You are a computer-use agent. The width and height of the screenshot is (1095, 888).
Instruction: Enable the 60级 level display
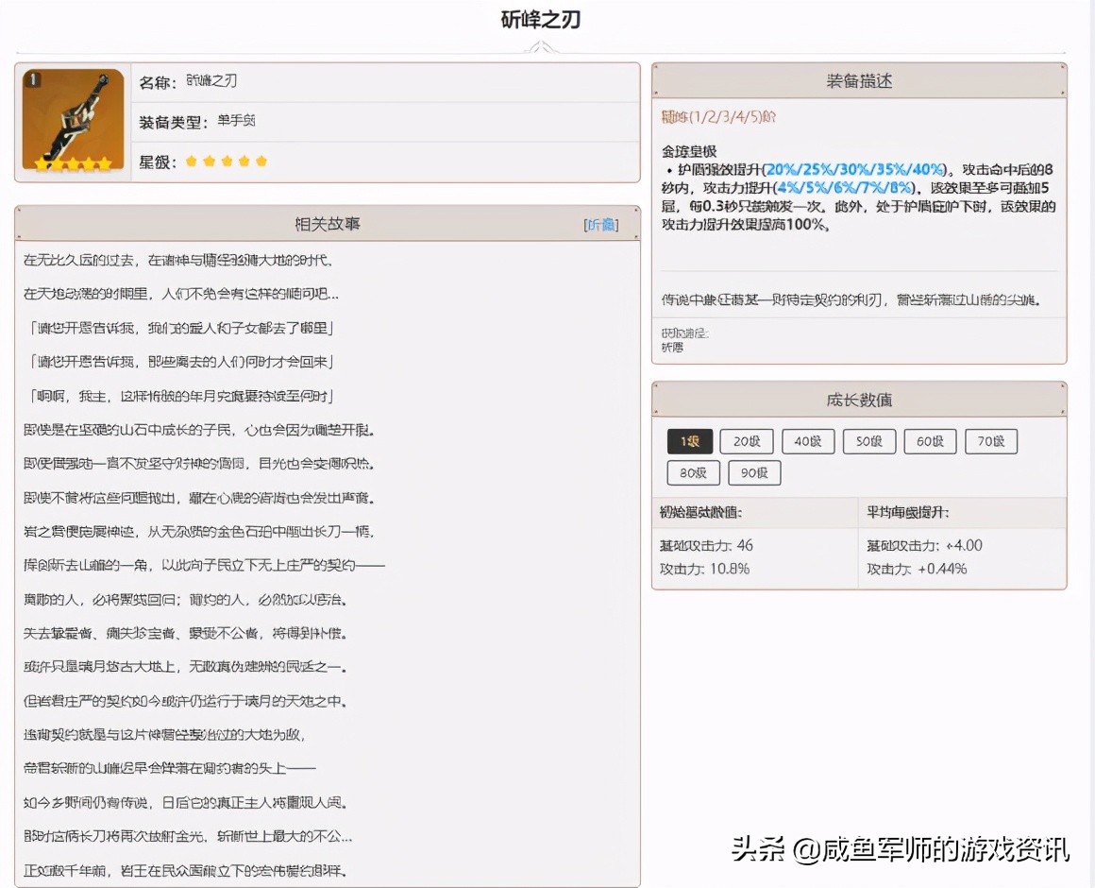click(x=930, y=440)
